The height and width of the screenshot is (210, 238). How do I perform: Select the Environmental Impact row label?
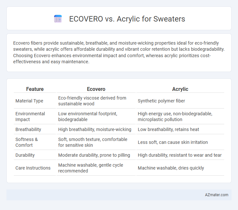tap(30, 117)
